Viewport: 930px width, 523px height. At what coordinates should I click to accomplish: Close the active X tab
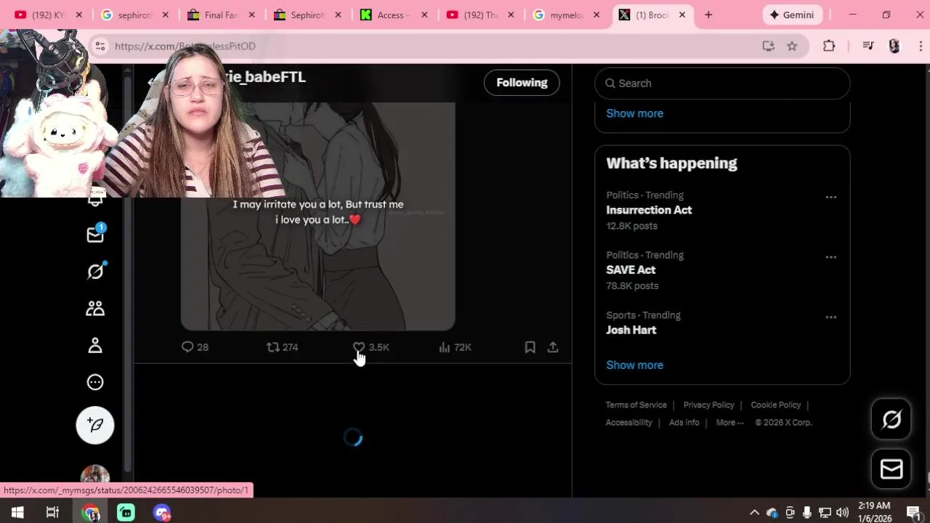pos(682,15)
